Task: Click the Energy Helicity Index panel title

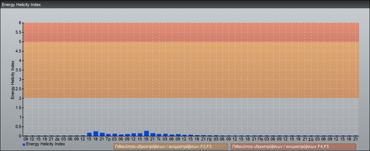Action: click(x=21, y=5)
